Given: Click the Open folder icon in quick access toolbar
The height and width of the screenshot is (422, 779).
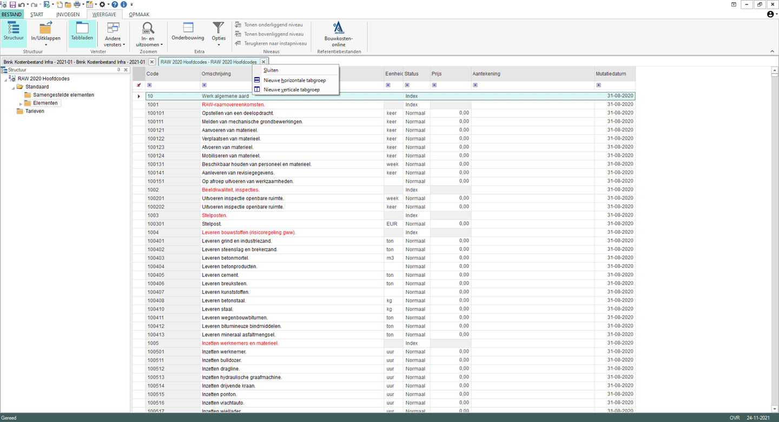Looking at the screenshot, I should coord(68,4).
